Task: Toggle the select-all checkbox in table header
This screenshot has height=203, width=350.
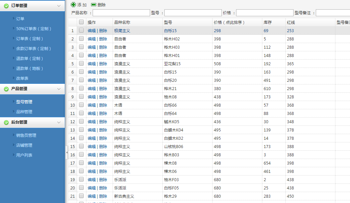Action: tap(81, 22)
